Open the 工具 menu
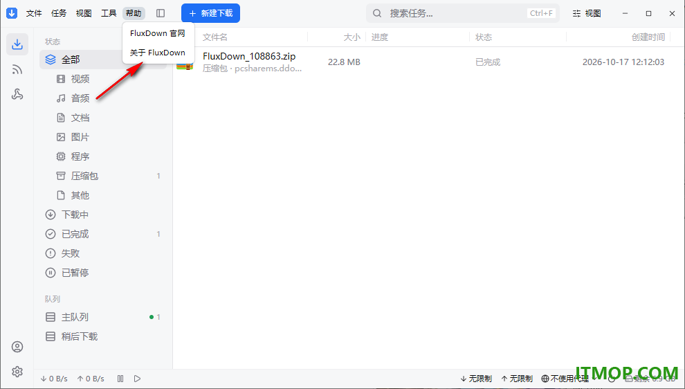The width and height of the screenshot is (685, 389). coord(109,13)
